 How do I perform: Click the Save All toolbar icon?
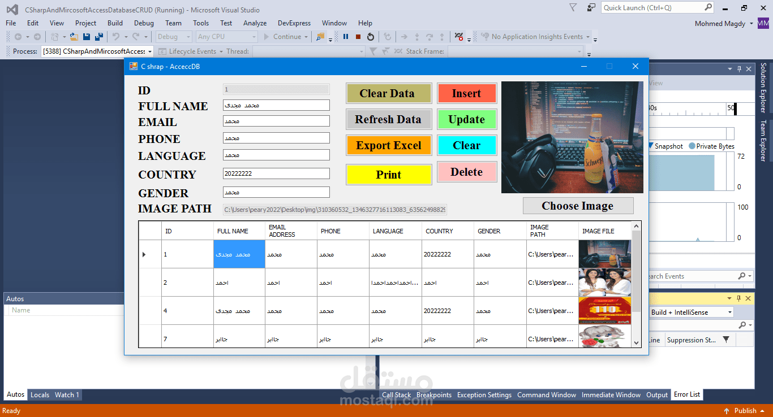[x=100, y=36]
